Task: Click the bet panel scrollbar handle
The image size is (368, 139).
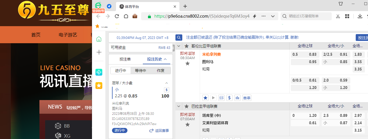Action: [173, 48]
